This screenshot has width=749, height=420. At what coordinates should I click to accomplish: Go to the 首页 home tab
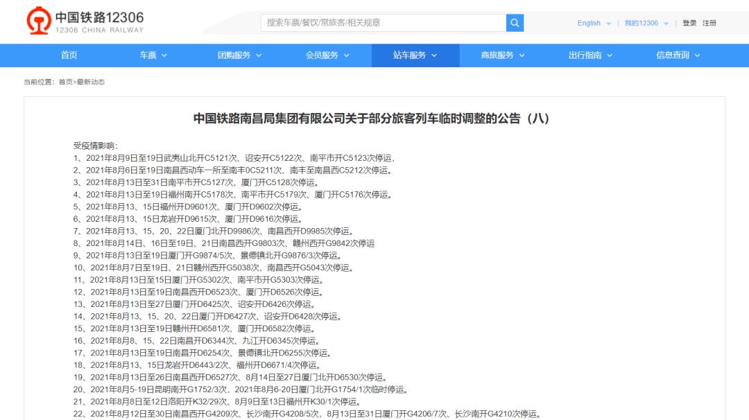tap(69, 55)
